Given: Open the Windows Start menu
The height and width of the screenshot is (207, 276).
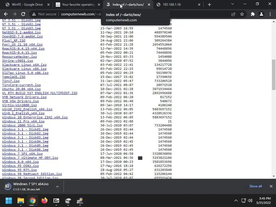Looking at the screenshot, I should pos(9,201).
